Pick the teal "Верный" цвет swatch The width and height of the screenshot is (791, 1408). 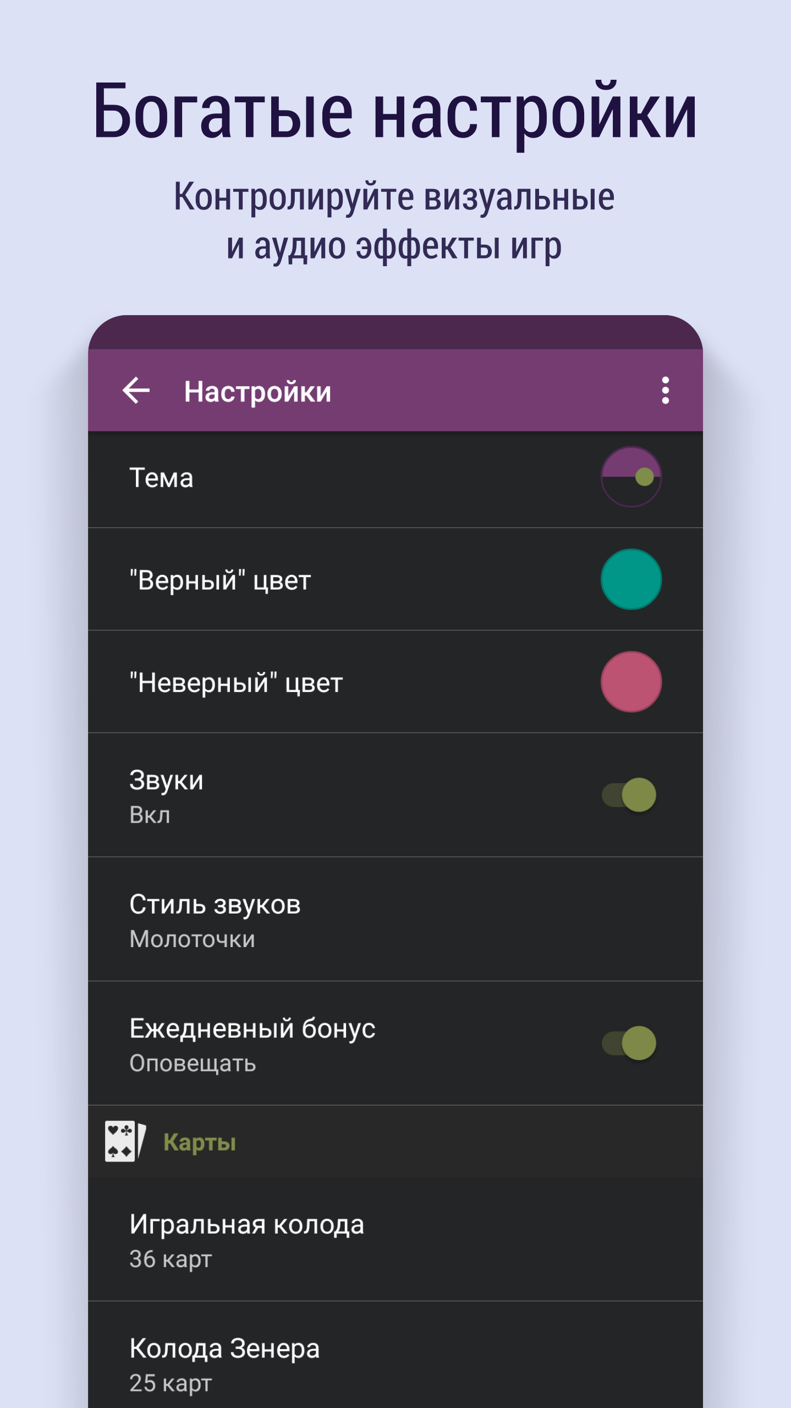coord(631,579)
